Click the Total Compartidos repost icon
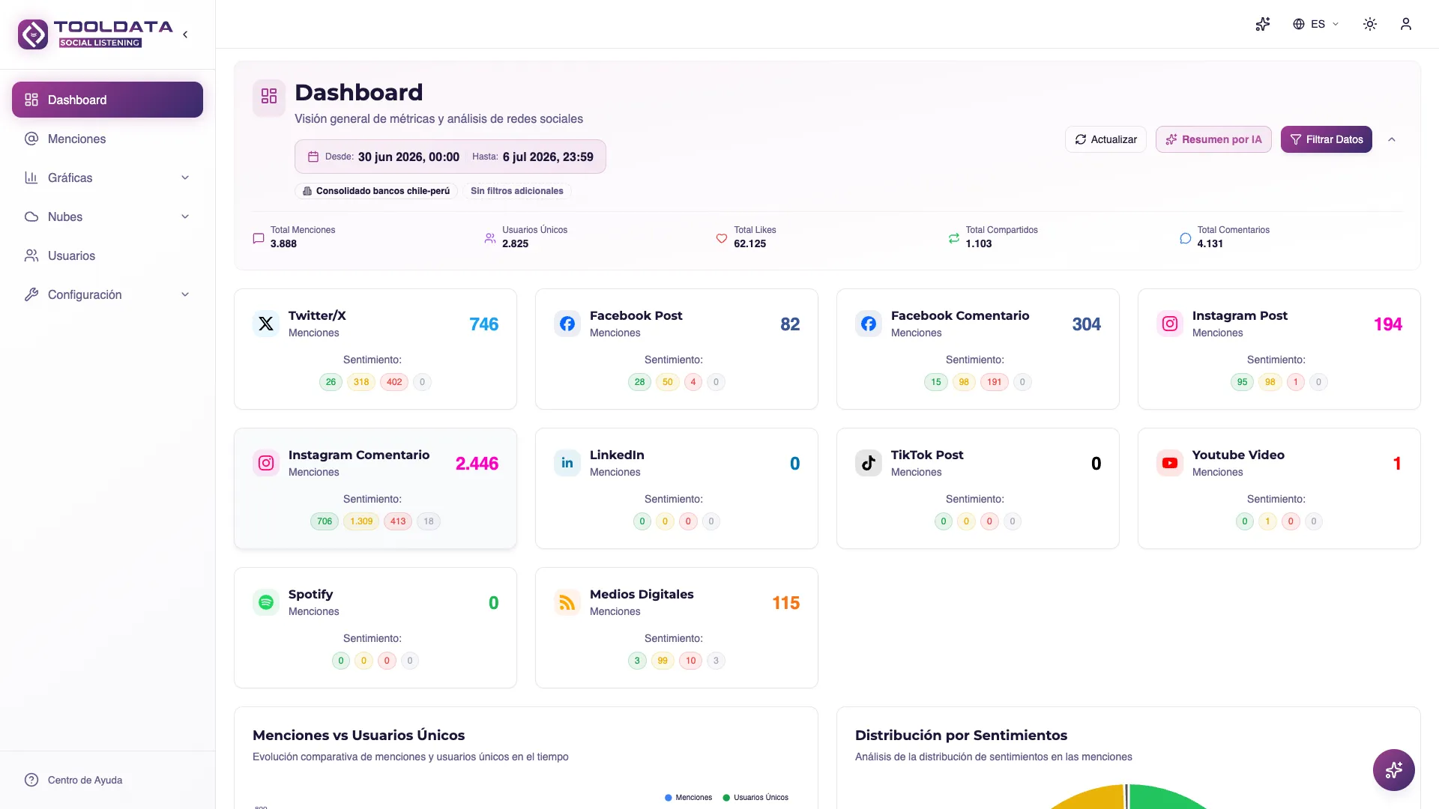This screenshot has width=1439, height=809. pyautogui.click(x=953, y=238)
